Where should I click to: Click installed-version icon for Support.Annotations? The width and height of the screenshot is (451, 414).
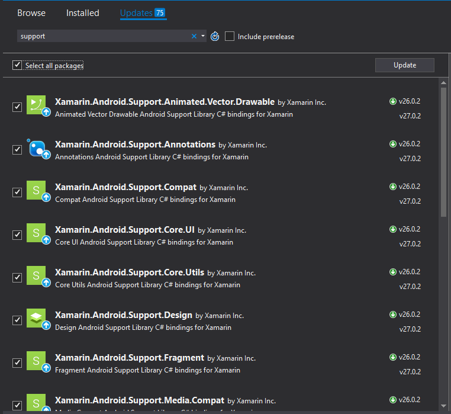393,144
